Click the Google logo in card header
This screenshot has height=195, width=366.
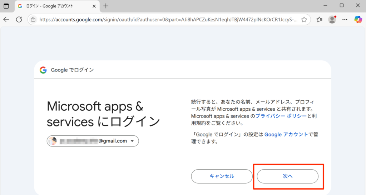click(43, 70)
